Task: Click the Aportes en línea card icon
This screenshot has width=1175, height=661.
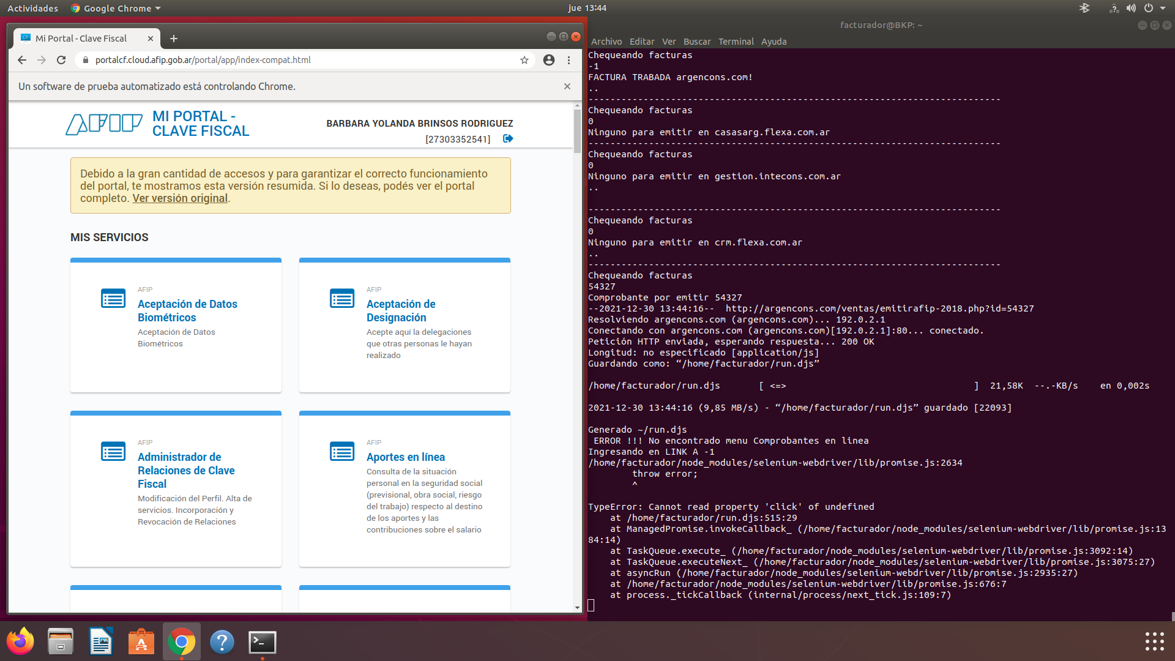Action: (x=342, y=452)
